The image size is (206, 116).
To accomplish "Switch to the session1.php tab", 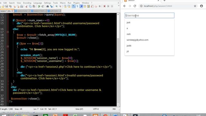I will point(7,11).
